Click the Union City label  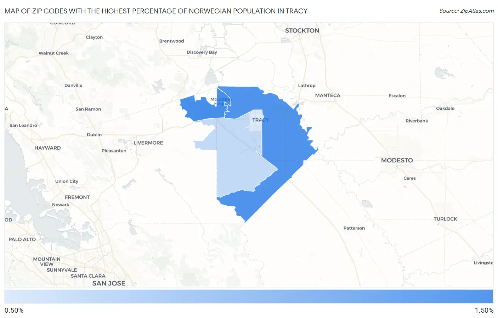pyautogui.click(x=67, y=181)
